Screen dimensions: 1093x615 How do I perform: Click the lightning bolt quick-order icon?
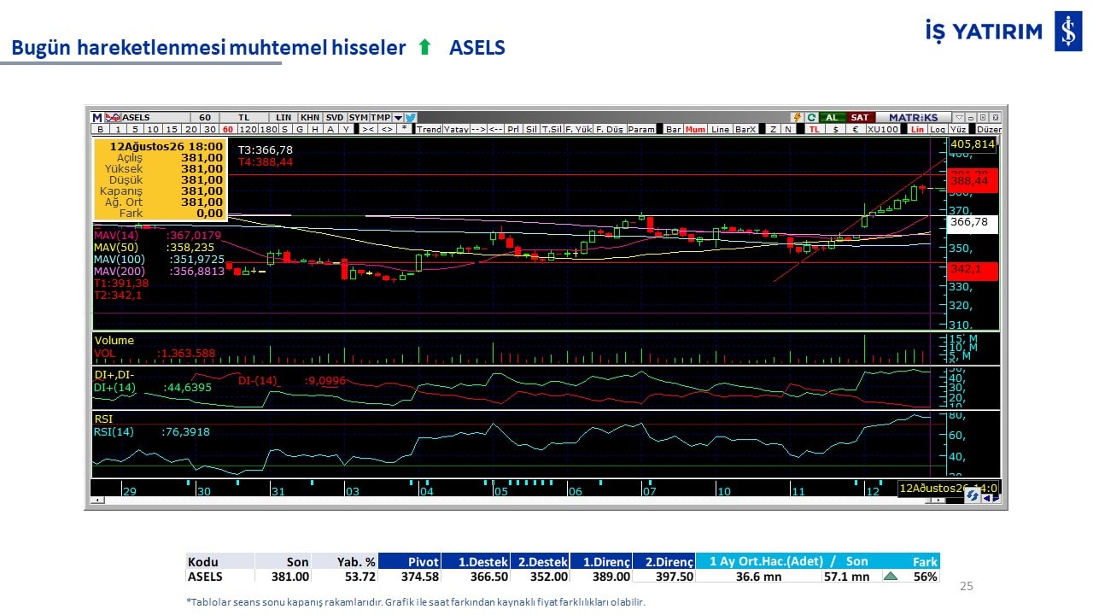pos(798,117)
